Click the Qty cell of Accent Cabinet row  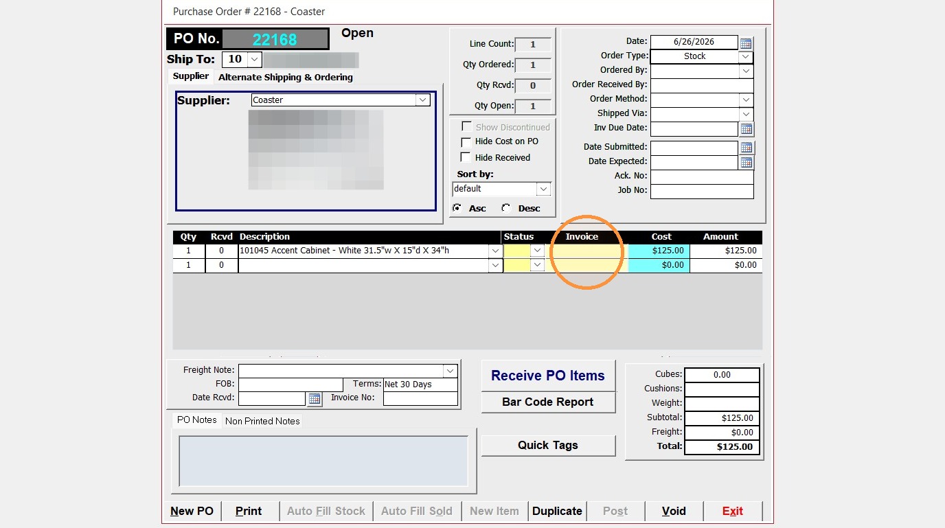[189, 251]
